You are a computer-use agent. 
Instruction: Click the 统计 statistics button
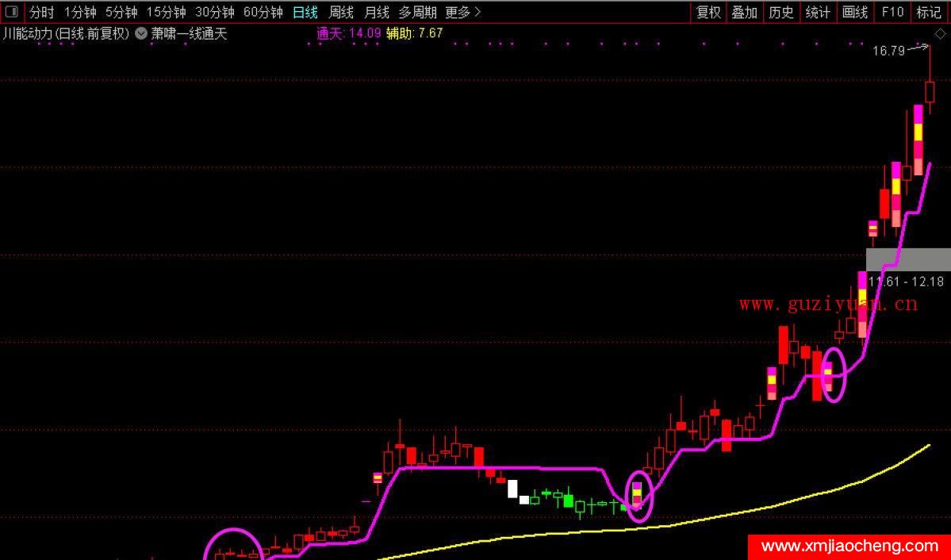818,12
